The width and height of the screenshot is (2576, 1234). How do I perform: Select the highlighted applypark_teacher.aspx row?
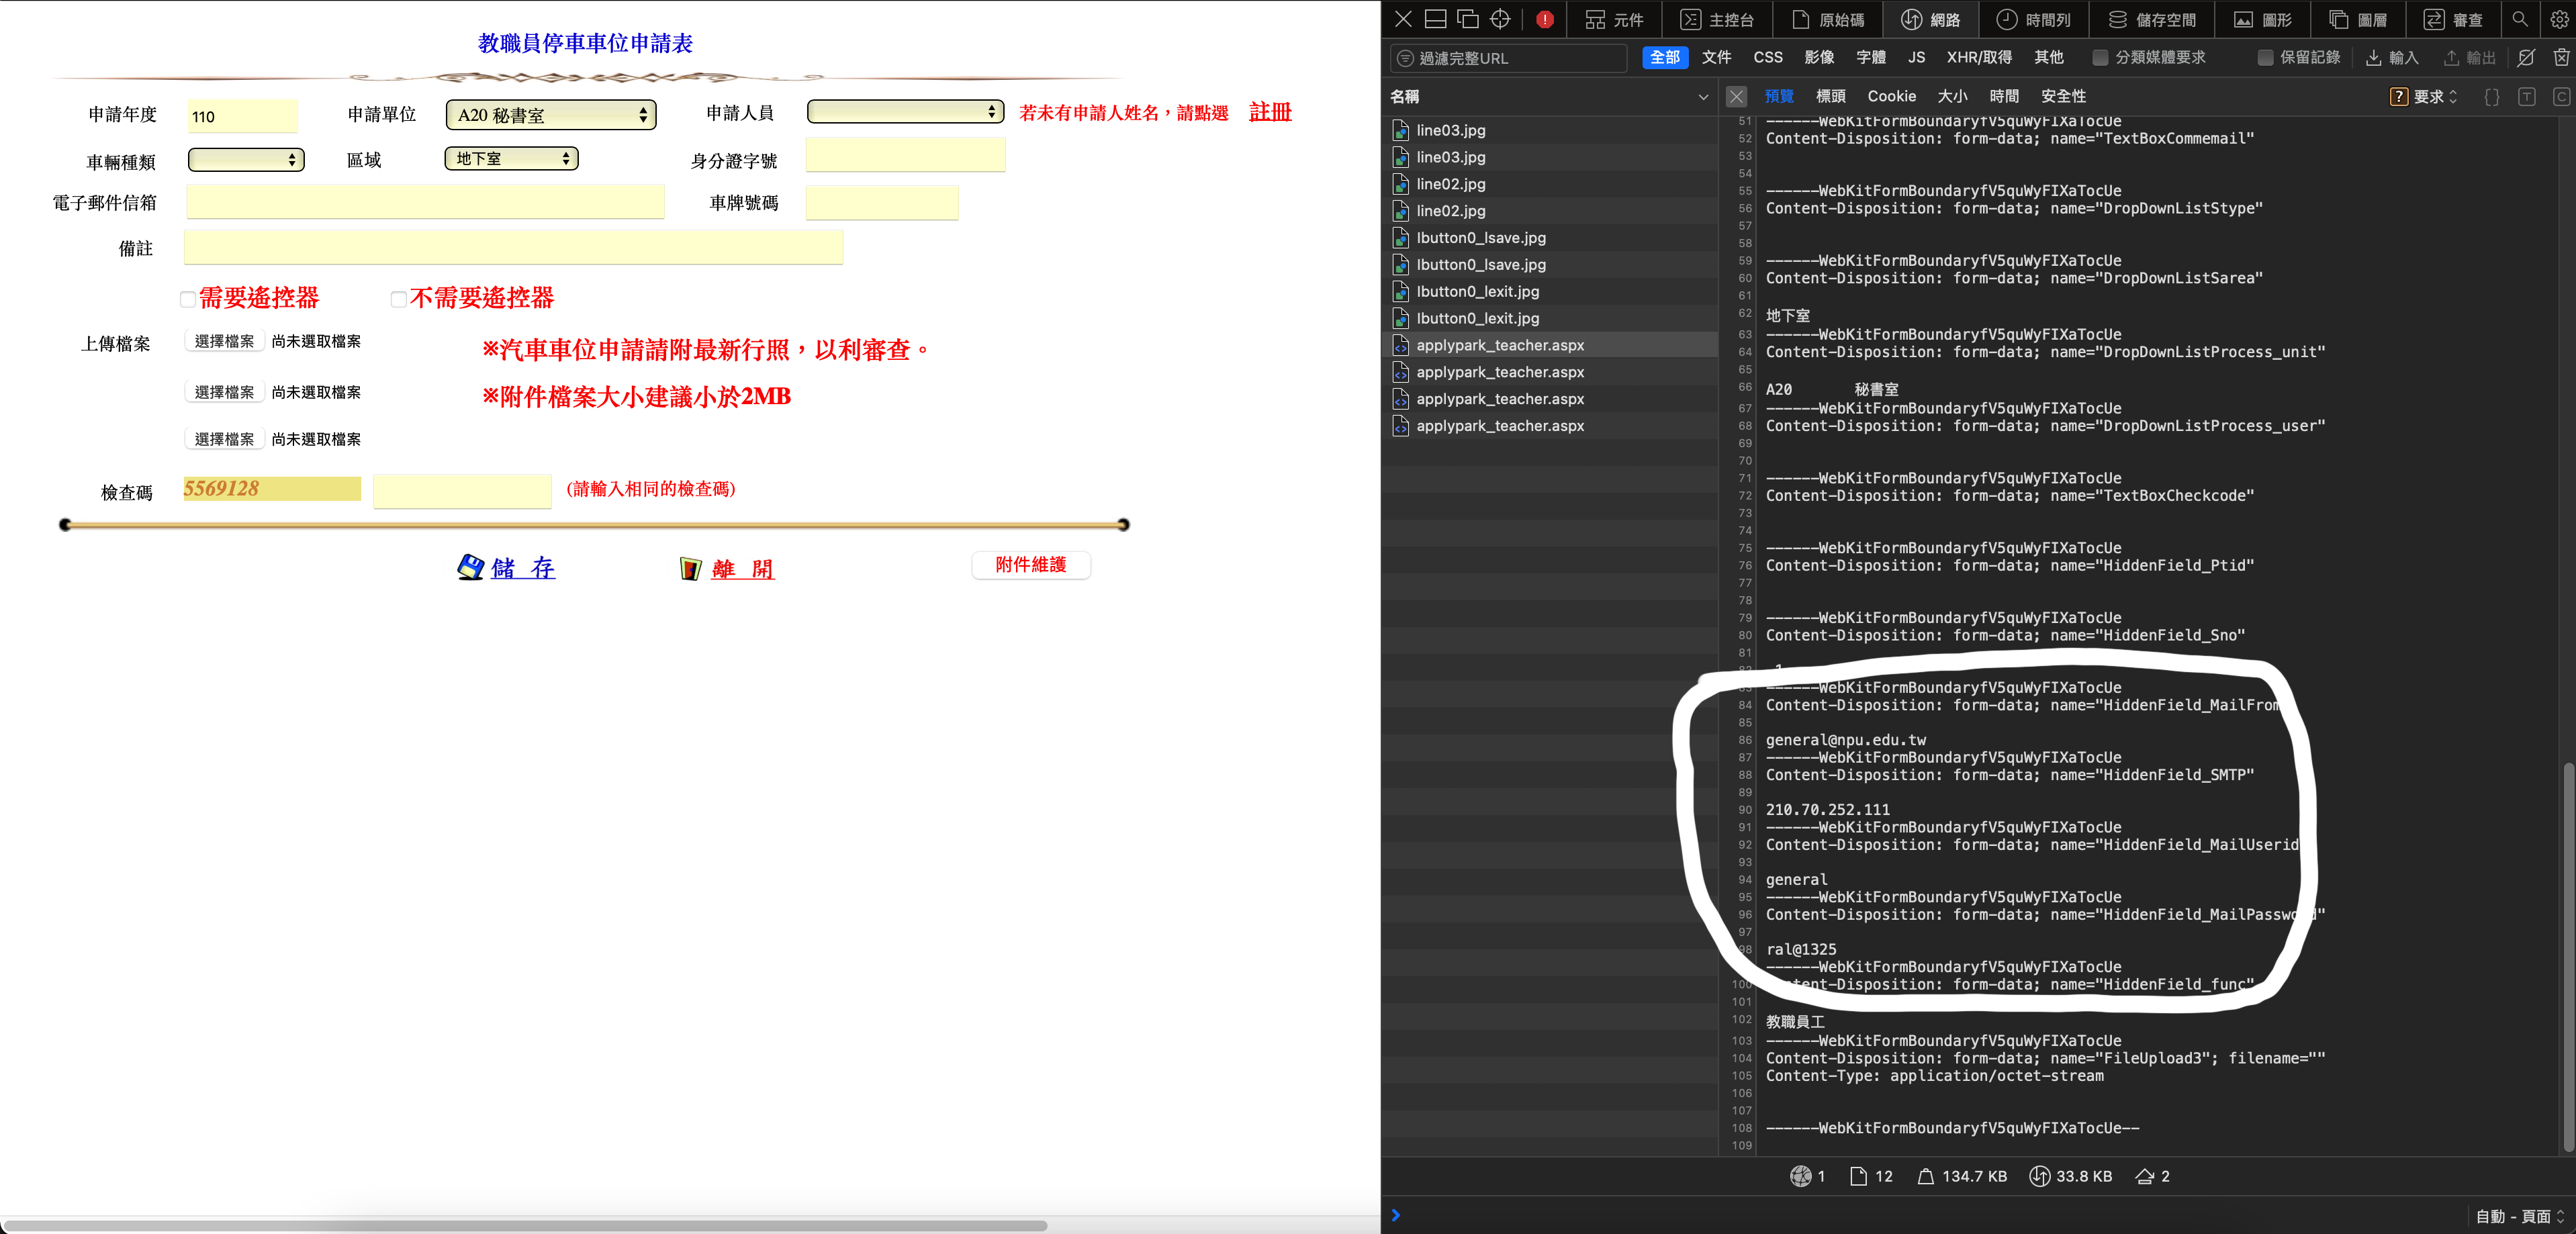pos(1550,345)
